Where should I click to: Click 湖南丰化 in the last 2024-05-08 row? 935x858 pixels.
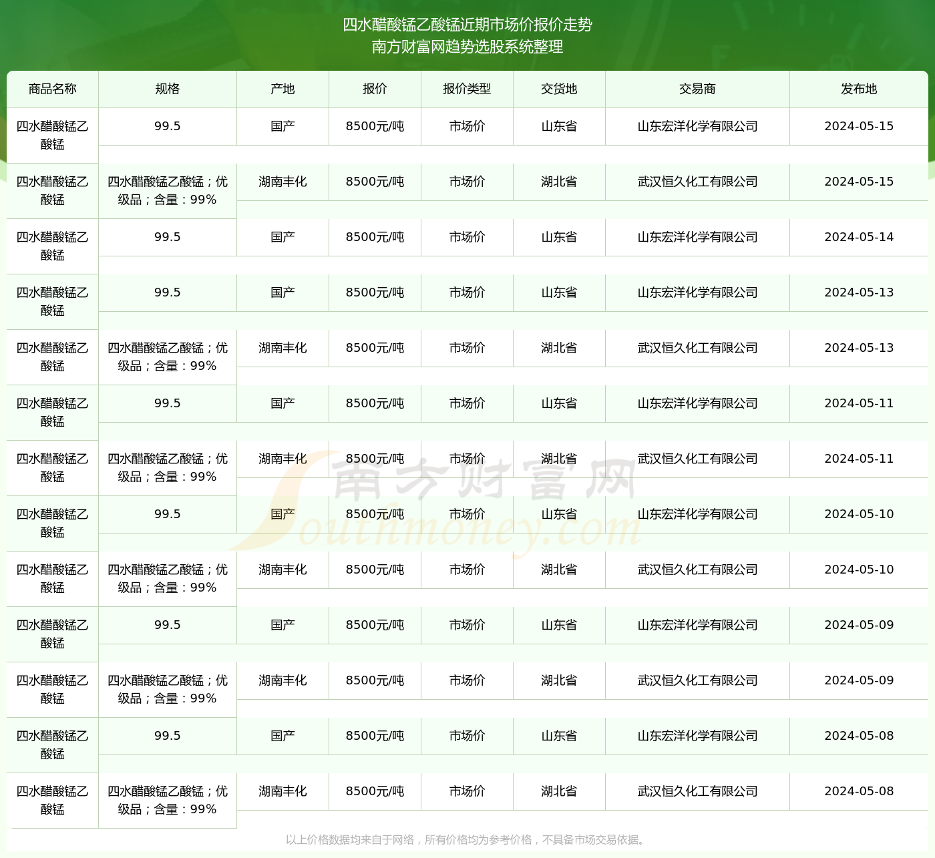click(x=283, y=791)
